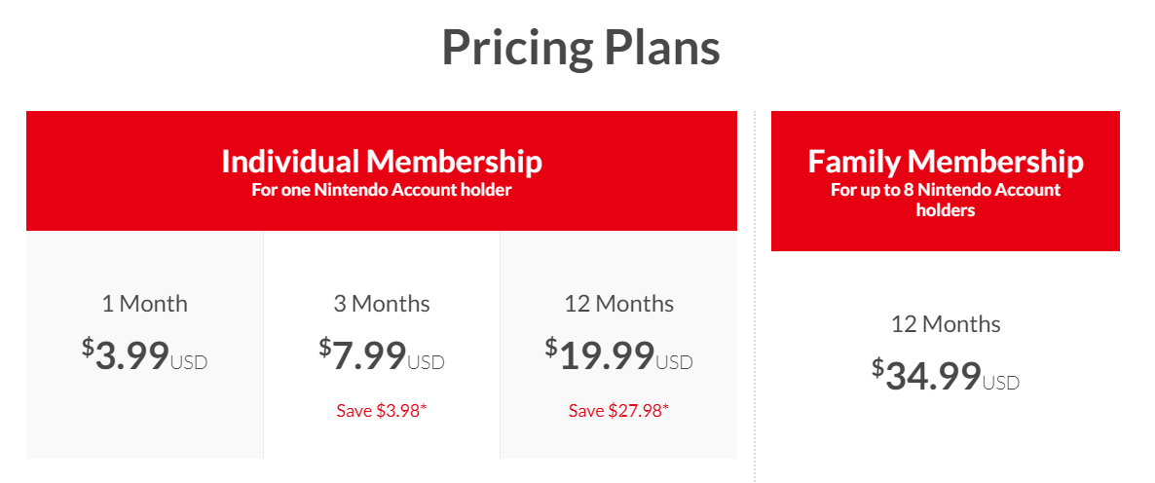Click 'For one Nintendo Account holder' subtitle

click(x=382, y=190)
